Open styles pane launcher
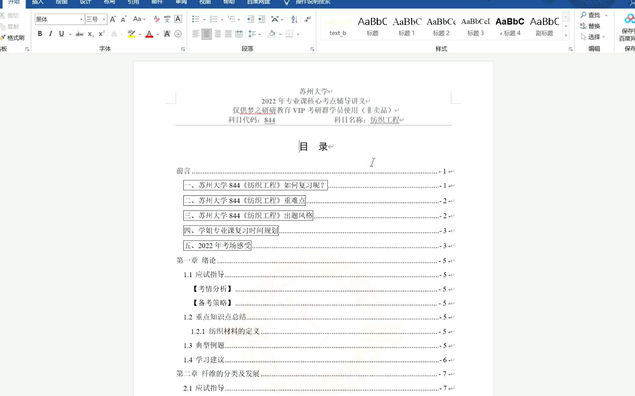The image size is (635, 396). [571, 49]
